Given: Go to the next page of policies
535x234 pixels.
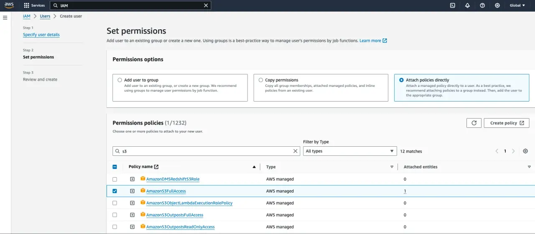Looking at the screenshot, I should (513, 151).
